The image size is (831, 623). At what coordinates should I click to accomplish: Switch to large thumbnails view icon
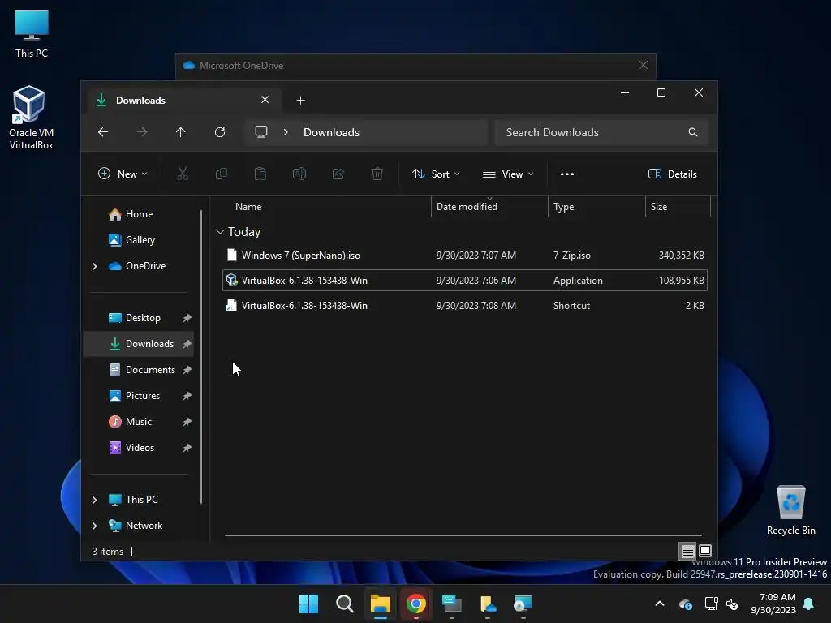tap(705, 551)
